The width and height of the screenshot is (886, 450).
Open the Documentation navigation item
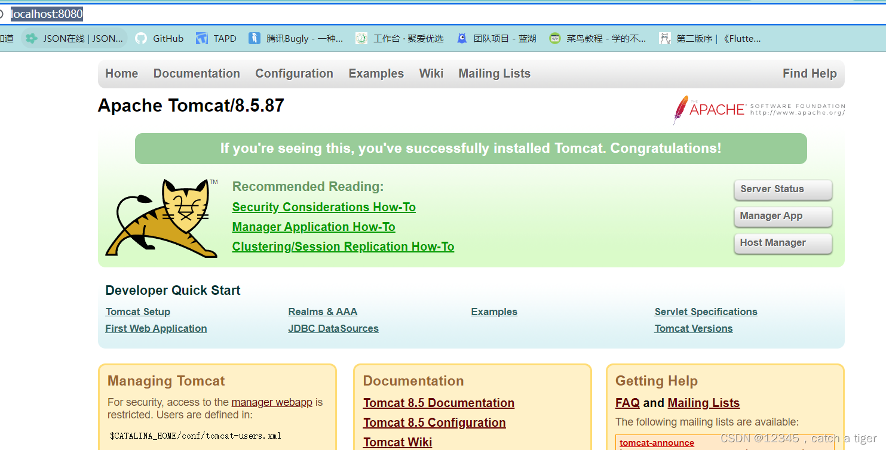[197, 73]
